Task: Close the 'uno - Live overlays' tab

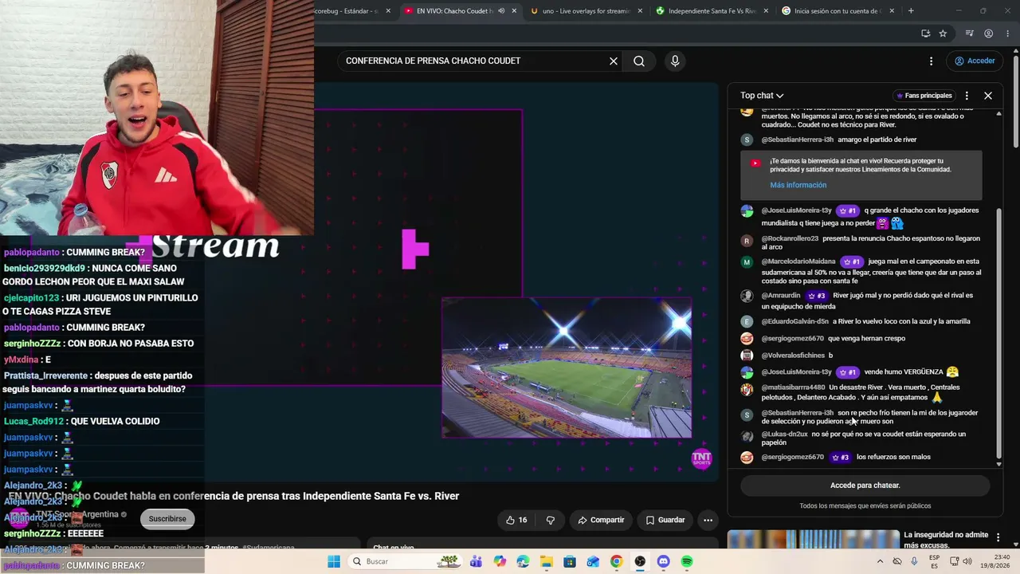Action: tap(640, 11)
